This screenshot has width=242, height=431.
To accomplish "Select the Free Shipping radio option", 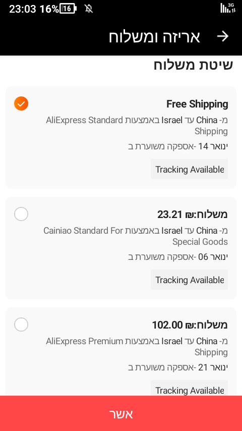I will [x=21, y=103].
